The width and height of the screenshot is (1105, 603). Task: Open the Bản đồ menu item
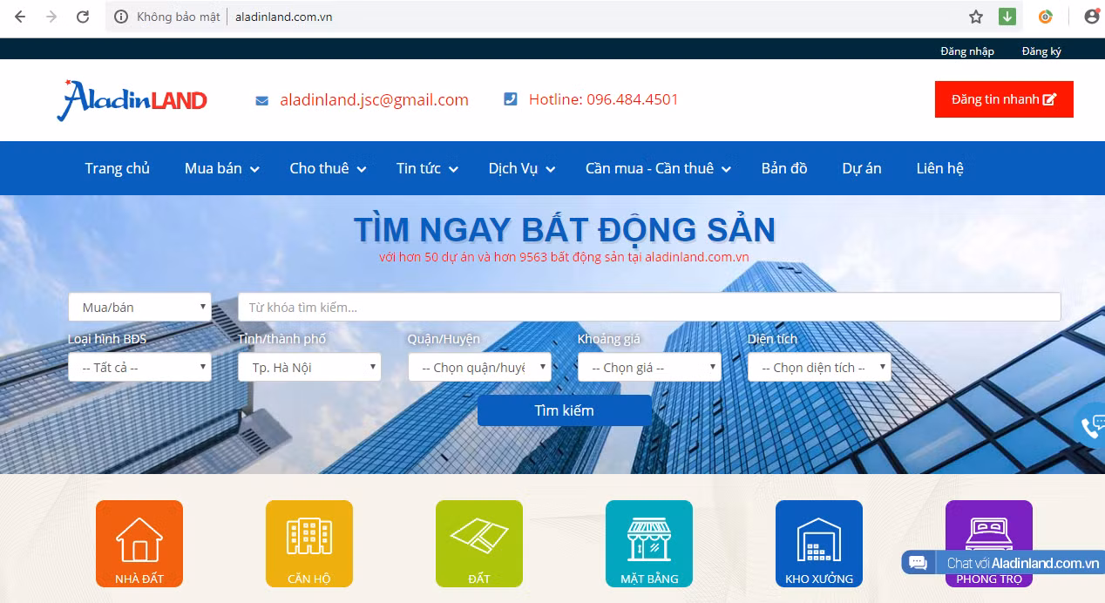click(x=784, y=168)
